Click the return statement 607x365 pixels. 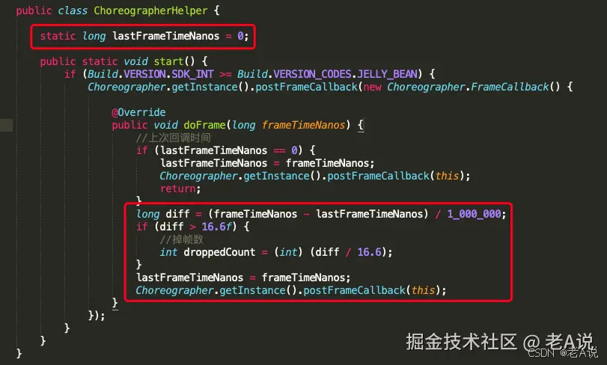[180, 188]
